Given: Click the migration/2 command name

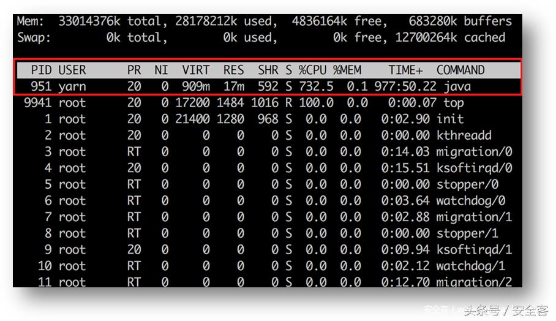Looking at the screenshot, I should pos(474,282).
